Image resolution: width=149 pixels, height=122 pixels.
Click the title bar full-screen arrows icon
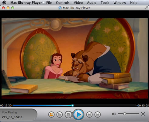tap(146, 8)
